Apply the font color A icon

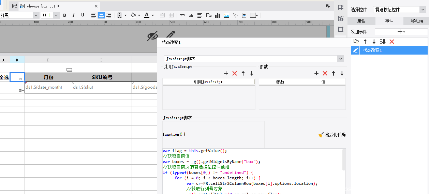pyautogui.click(x=147, y=15)
